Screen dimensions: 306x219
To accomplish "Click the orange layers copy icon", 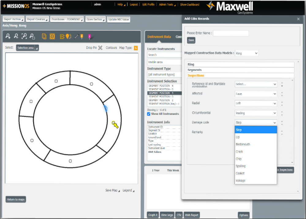I will tap(44, 36).
